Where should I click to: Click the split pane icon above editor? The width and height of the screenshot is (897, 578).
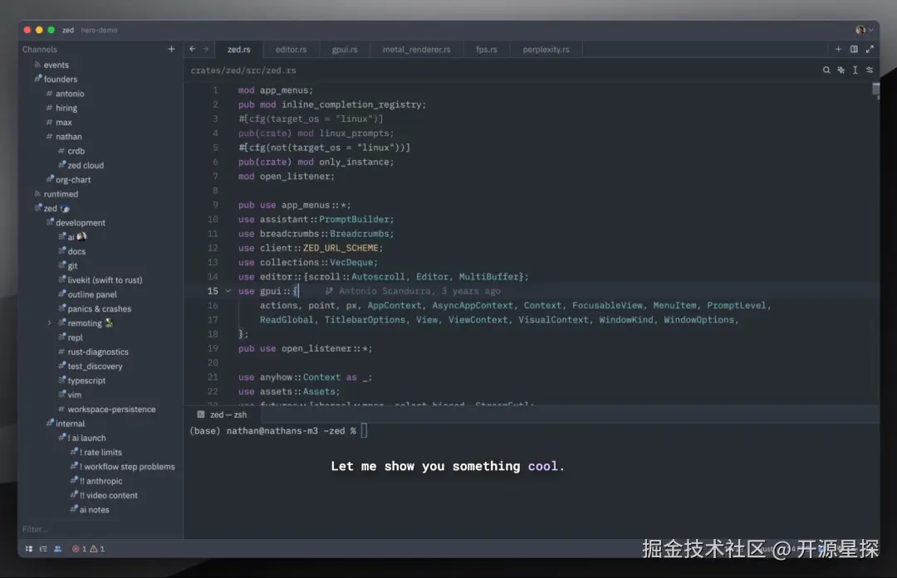click(853, 49)
